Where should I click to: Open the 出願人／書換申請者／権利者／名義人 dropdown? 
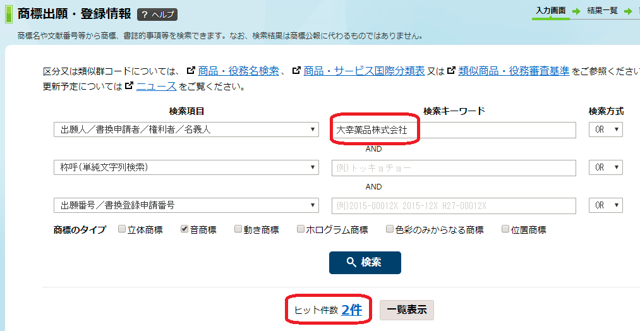(186, 129)
